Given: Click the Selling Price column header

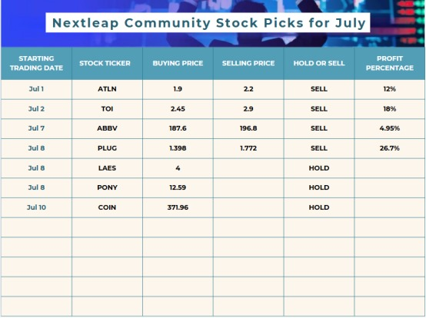Looking at the screenshot, I should 248,63.
